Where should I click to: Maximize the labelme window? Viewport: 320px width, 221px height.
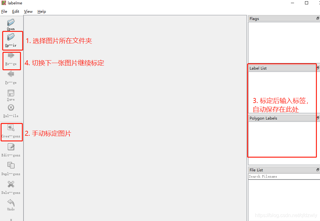(307, 3)
